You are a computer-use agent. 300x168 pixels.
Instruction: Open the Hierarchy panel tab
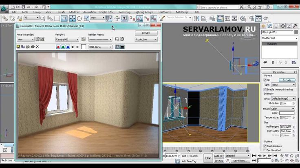click(x=276, y=26)
